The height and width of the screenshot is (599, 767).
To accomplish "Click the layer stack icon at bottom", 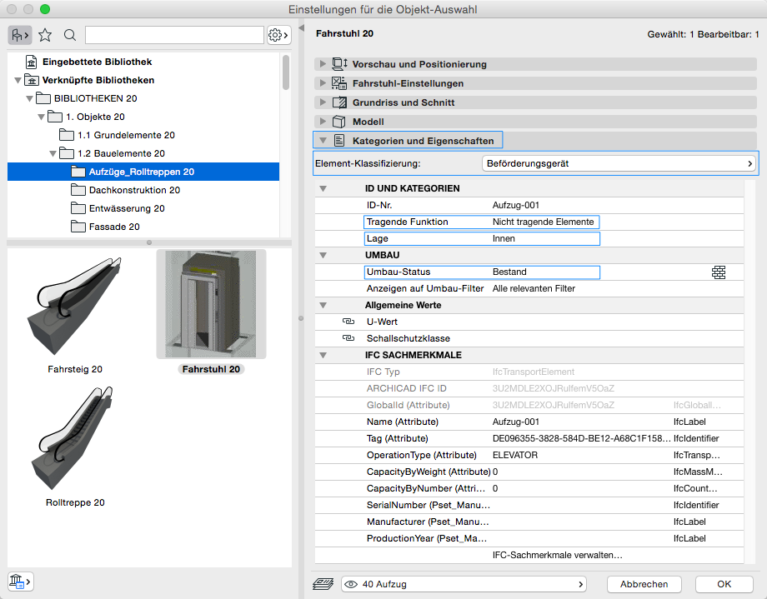I will [323, 584].
